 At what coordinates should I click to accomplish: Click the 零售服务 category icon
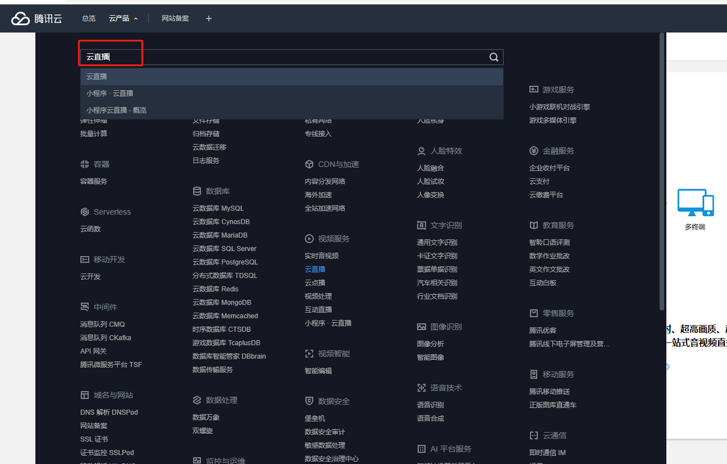(x=534, y=313)
